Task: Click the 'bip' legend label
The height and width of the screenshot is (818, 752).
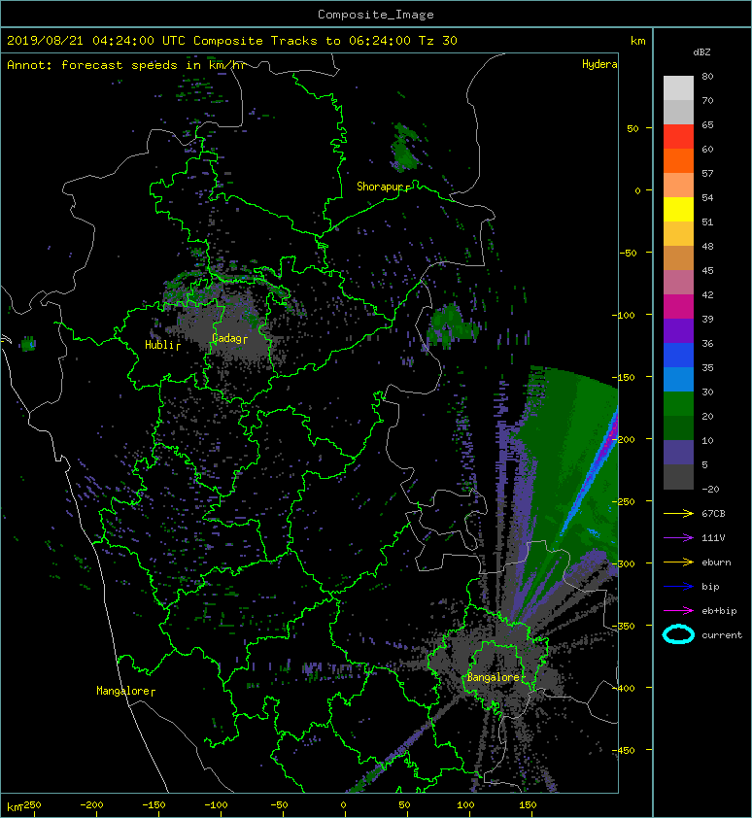Action: 711,587
